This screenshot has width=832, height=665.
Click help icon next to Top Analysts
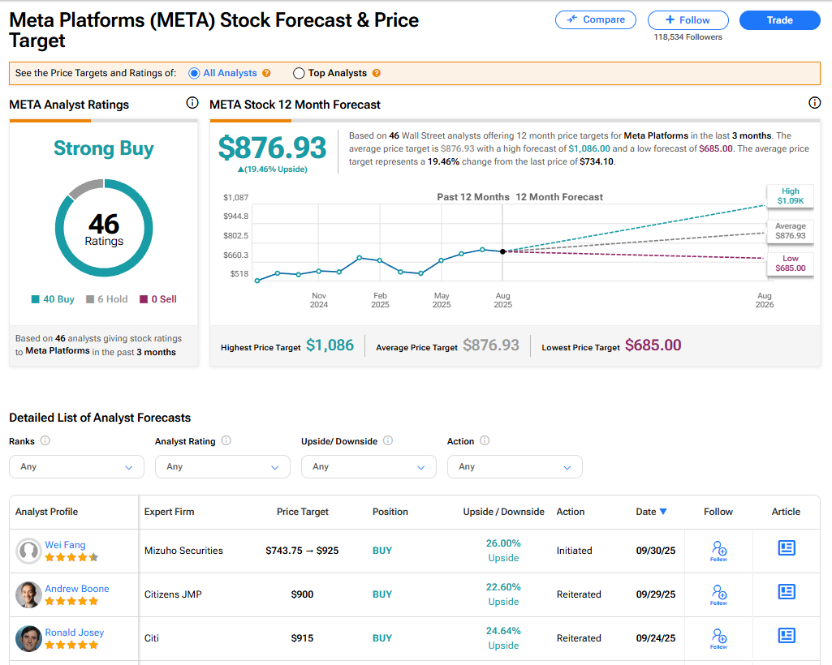click(x=376, y=73)
